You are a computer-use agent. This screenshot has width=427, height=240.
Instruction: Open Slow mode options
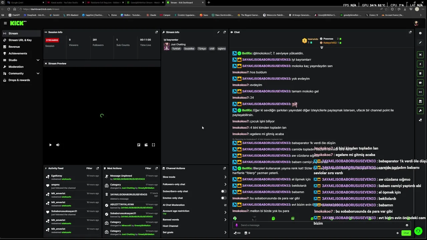[194, 177]
